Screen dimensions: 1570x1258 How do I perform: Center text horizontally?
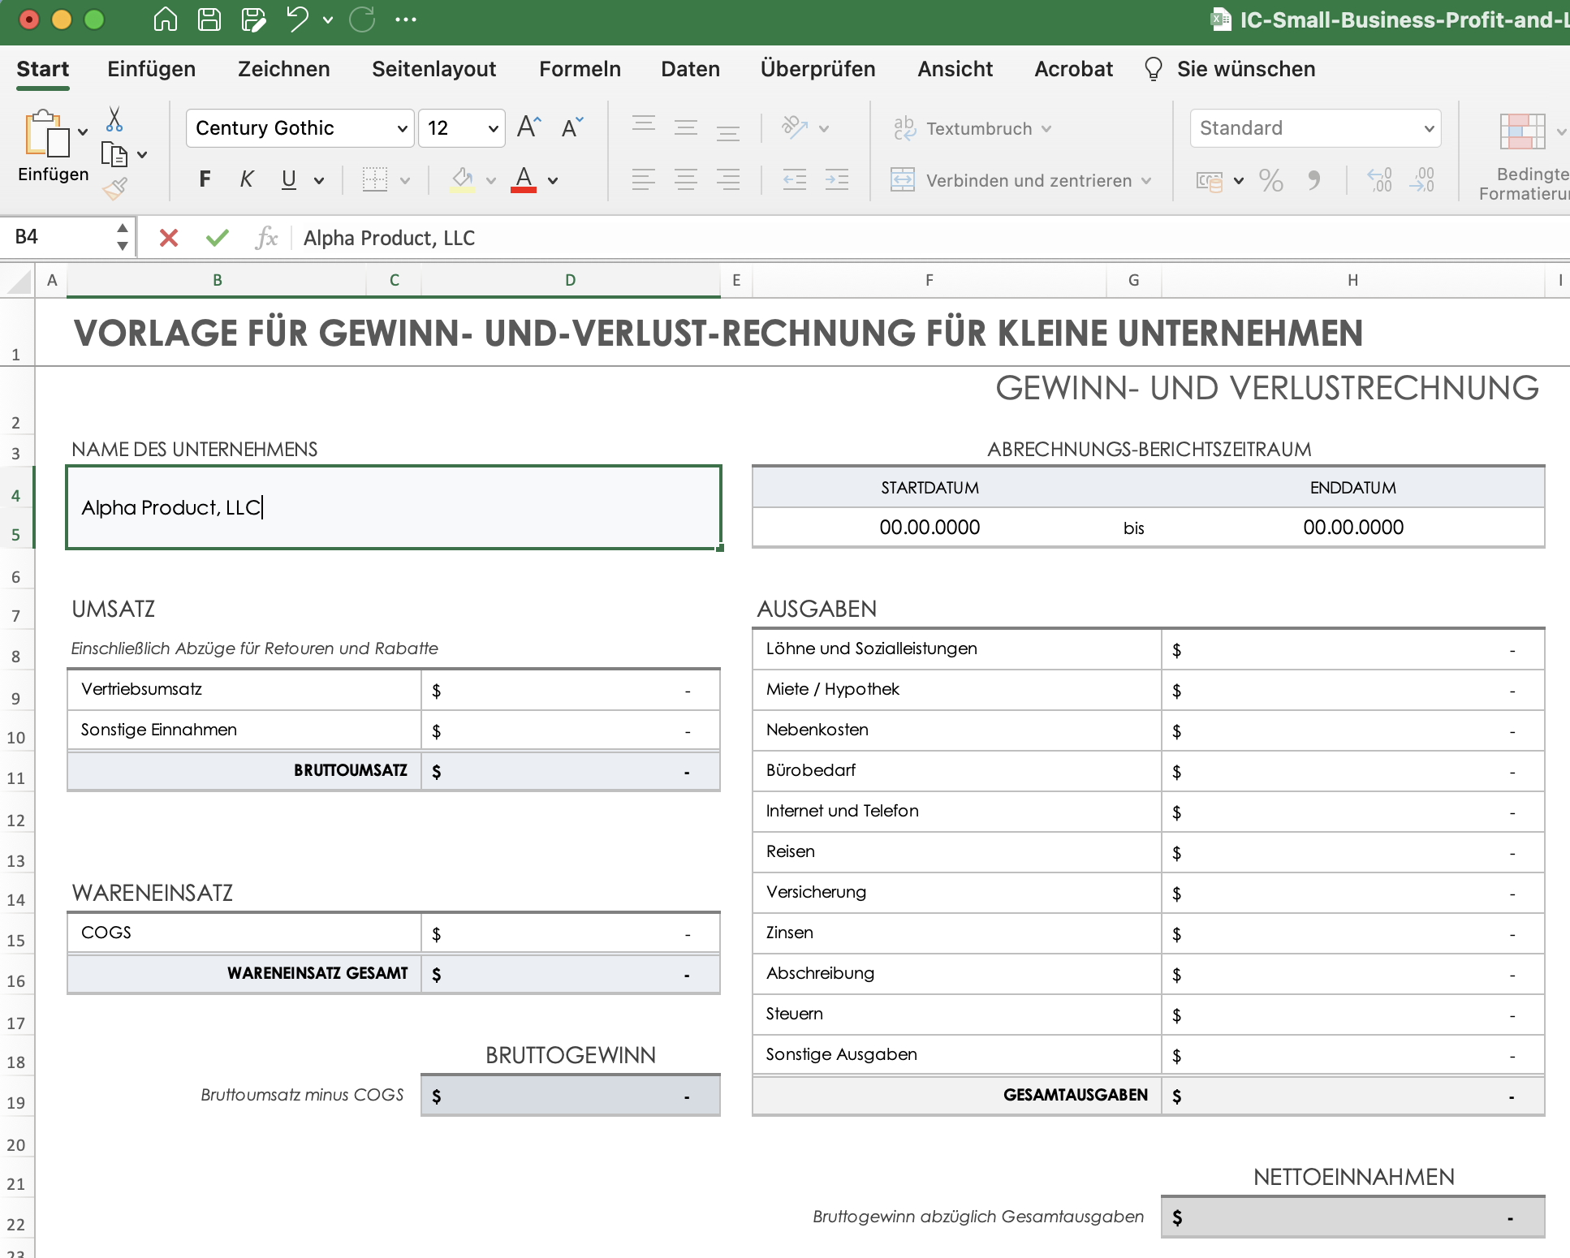click(x=686, y=179)
